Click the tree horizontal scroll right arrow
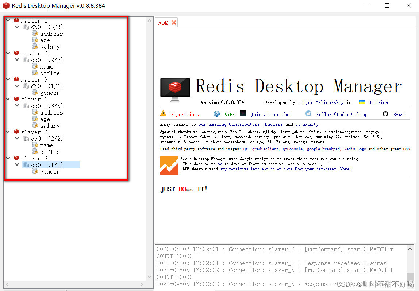 pyautogui.click(x=142, y=284)
